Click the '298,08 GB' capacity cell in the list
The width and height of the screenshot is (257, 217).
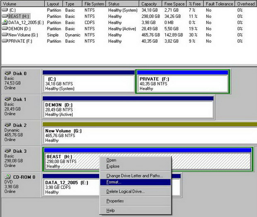(x=150, y=16)
